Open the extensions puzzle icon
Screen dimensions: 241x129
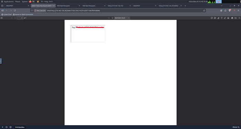225,11
